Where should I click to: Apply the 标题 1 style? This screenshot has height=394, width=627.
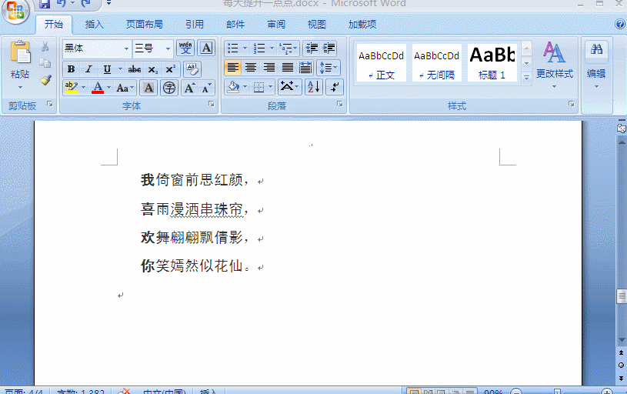(x=492, y=63)
